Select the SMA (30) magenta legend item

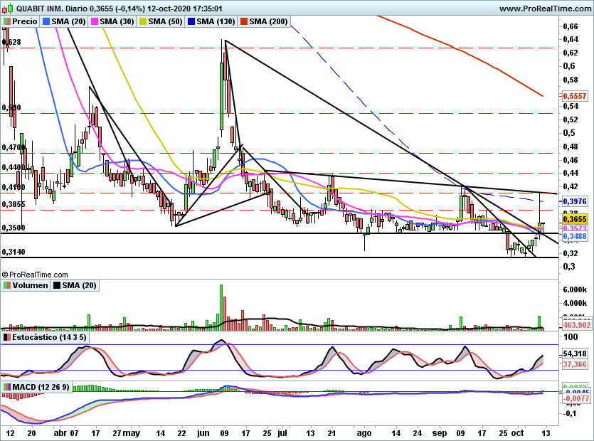112,21
